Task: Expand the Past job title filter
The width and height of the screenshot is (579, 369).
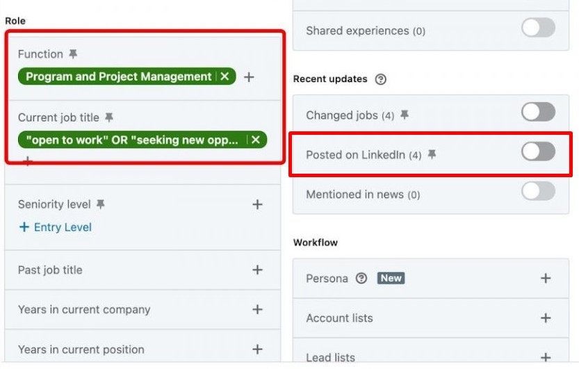Action: (257, 270)
